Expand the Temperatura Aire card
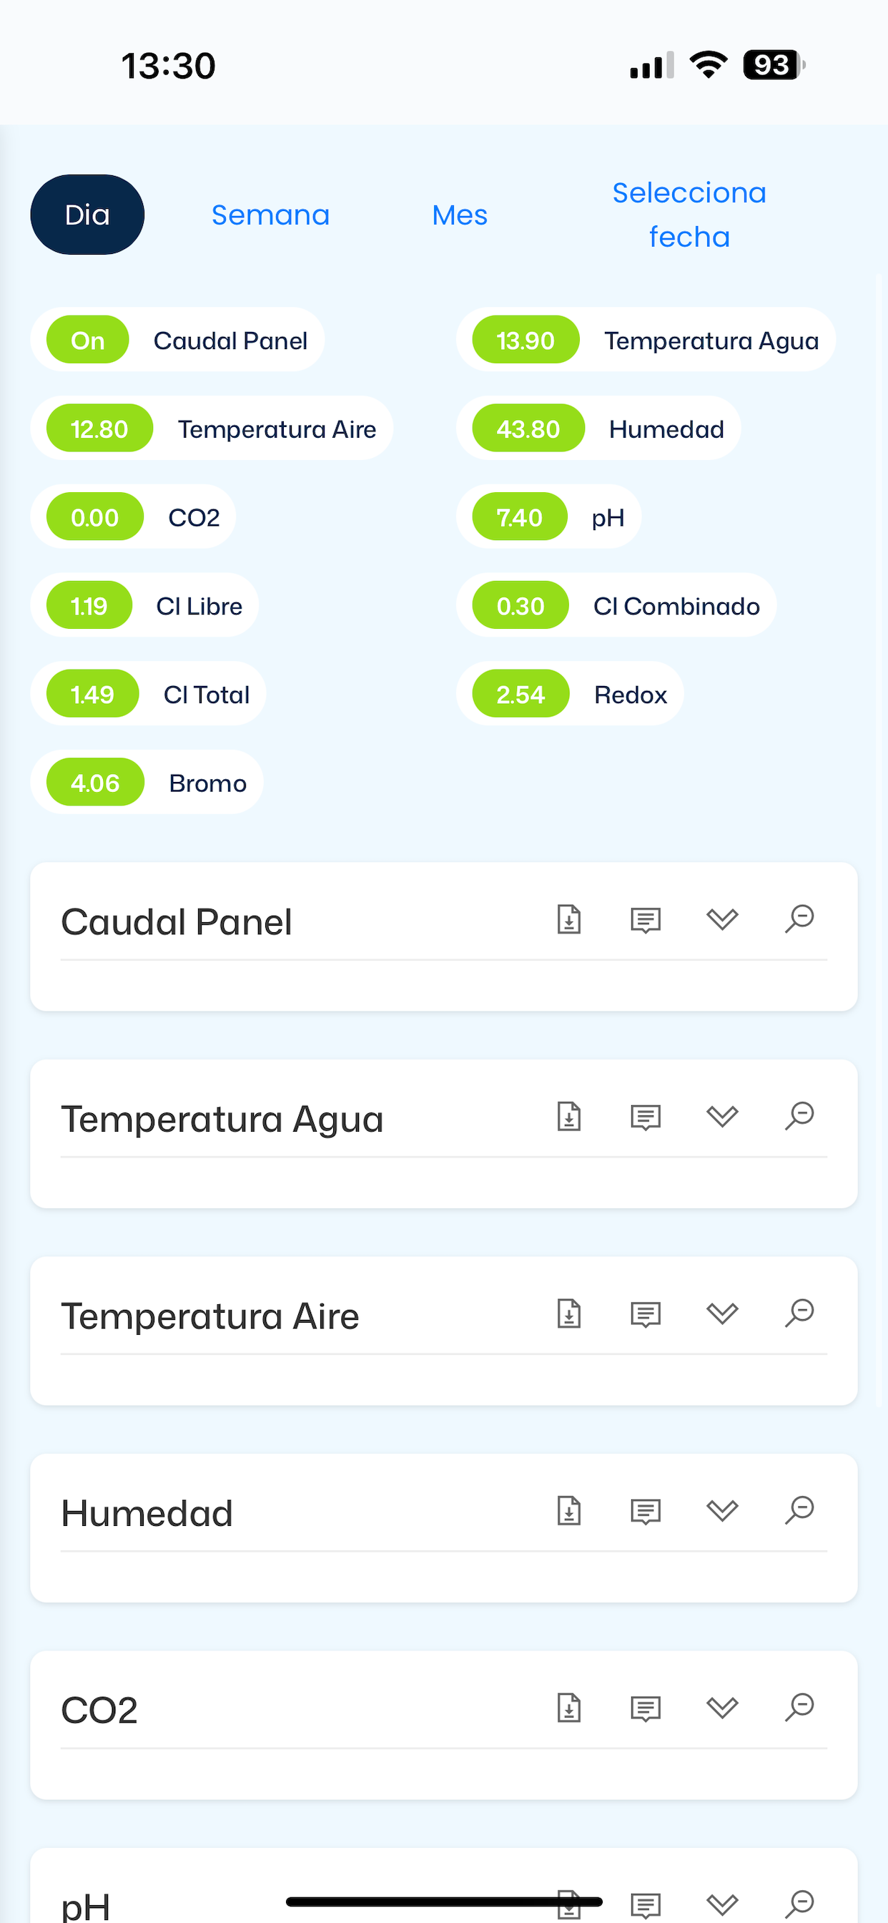888x1923 pixels. [721, 1314]
